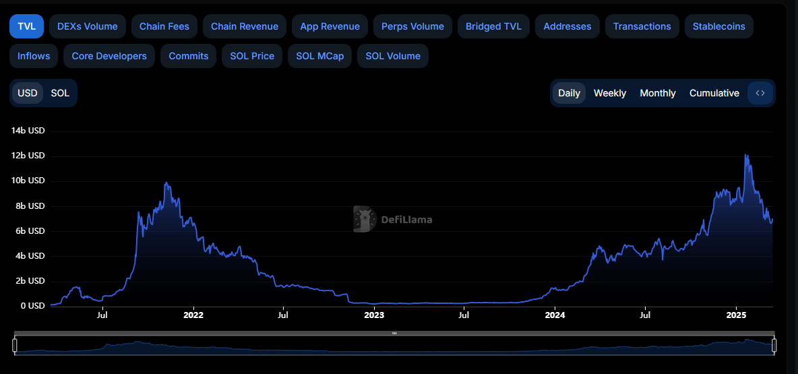Click the 2b USD axis label

(30, 281)
